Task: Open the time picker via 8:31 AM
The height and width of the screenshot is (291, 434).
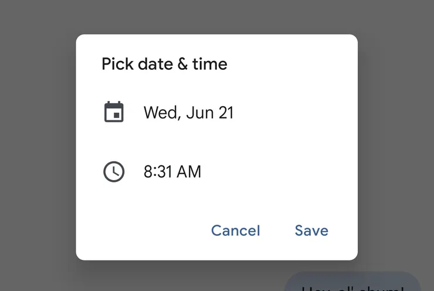Action: tap(172, 171)
